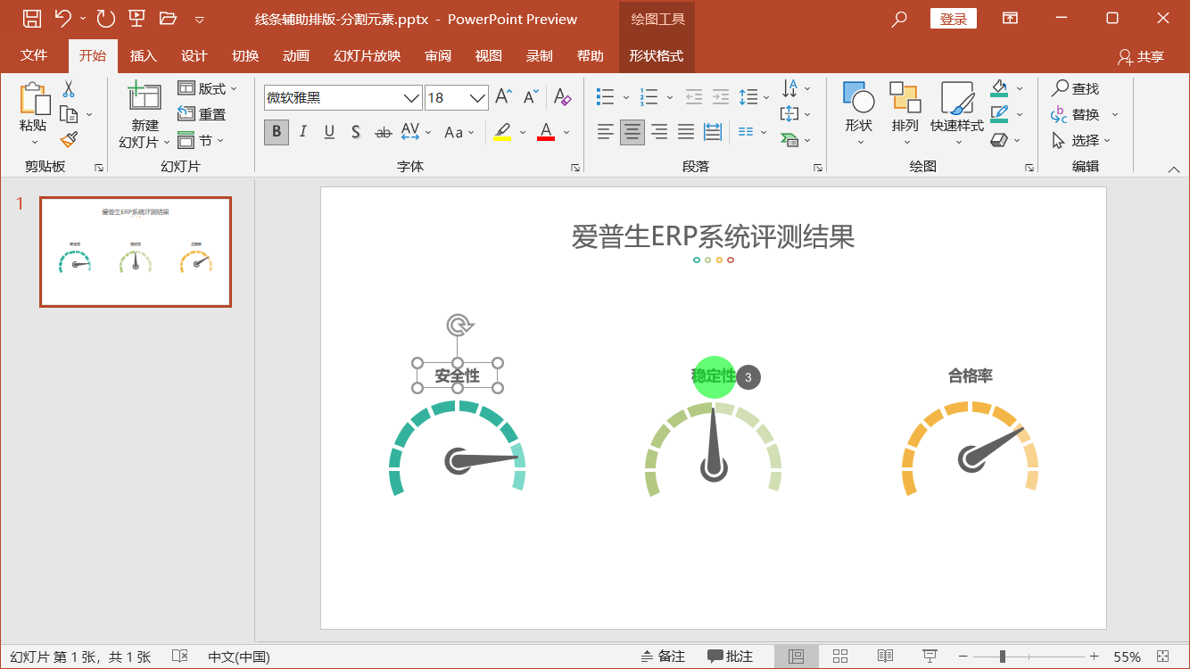Screen dimensions: 1190x669
Task: Apply the red font color
Action: pyautogui.click(x=546, y=132)
